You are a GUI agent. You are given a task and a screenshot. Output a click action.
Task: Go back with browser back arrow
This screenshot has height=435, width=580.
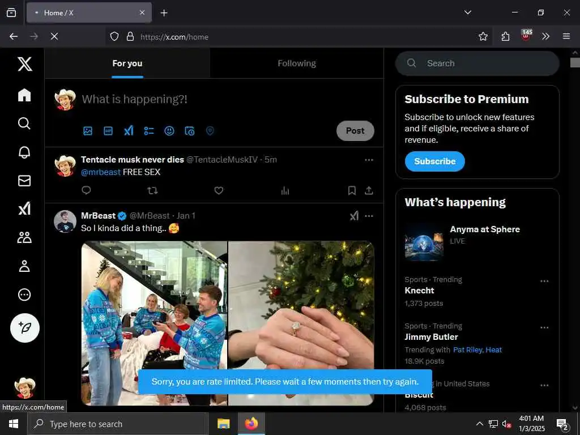click(14, 36)
